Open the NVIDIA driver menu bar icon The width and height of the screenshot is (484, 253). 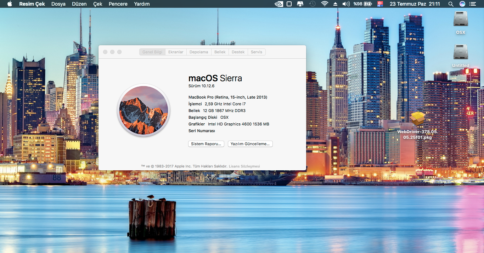point(279,4)
